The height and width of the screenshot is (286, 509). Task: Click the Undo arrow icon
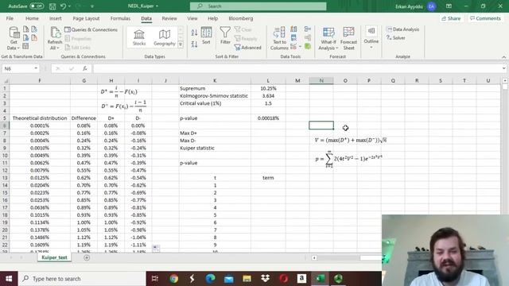tap(63, 6)
